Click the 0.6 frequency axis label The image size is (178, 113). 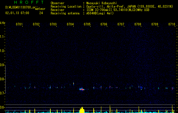(x=2, y=107)
